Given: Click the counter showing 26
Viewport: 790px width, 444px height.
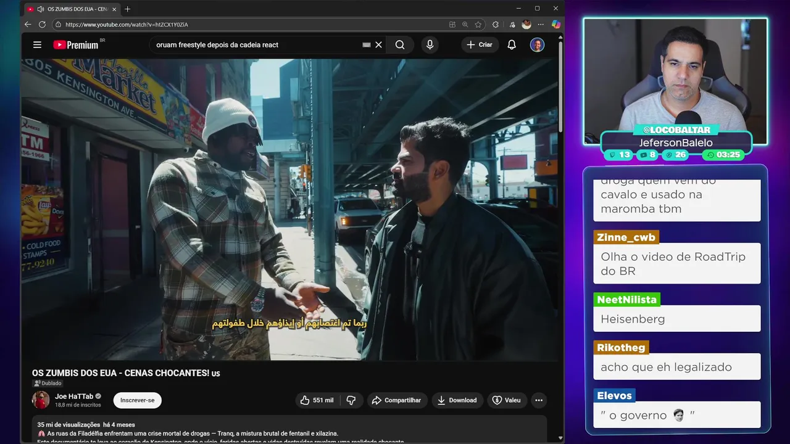Looking at the screenshot, I should (676, 155).
